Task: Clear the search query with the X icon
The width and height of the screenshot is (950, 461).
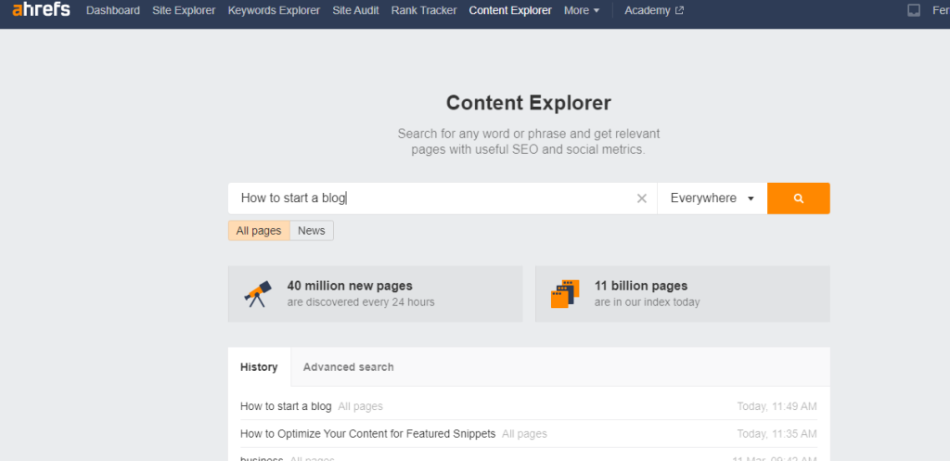Action: (x=642, y=198)
